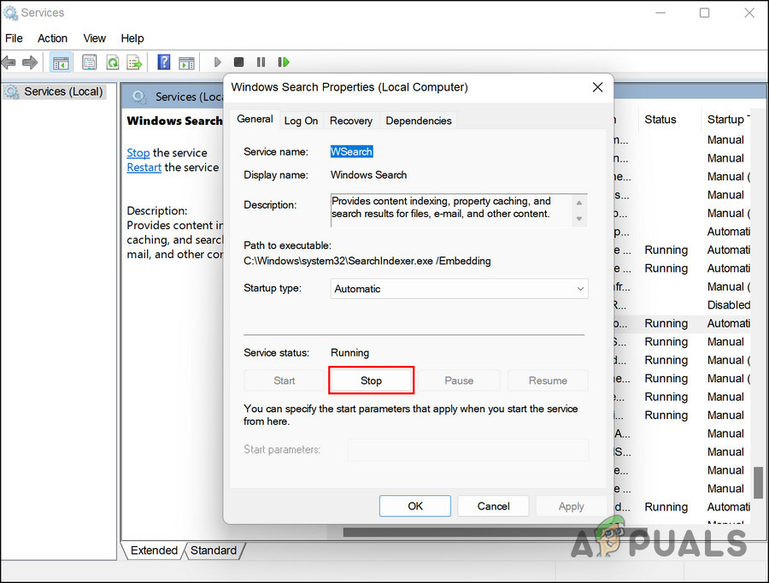769x583 pixels.
Task: Click the description text in the dialog
Action: point(442,208)
